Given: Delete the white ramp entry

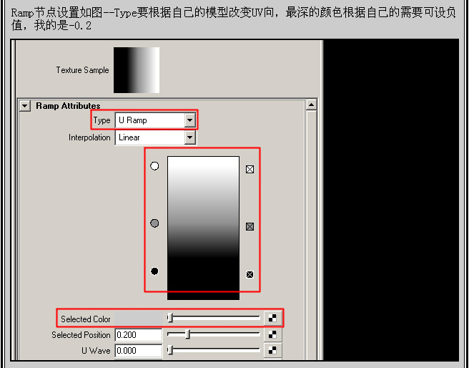Looking at the screenshot, I should (x=250, y=170).
